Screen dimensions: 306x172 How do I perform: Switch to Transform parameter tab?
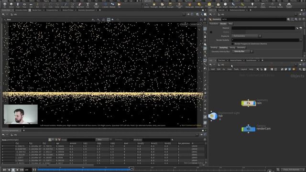(214, 23)
